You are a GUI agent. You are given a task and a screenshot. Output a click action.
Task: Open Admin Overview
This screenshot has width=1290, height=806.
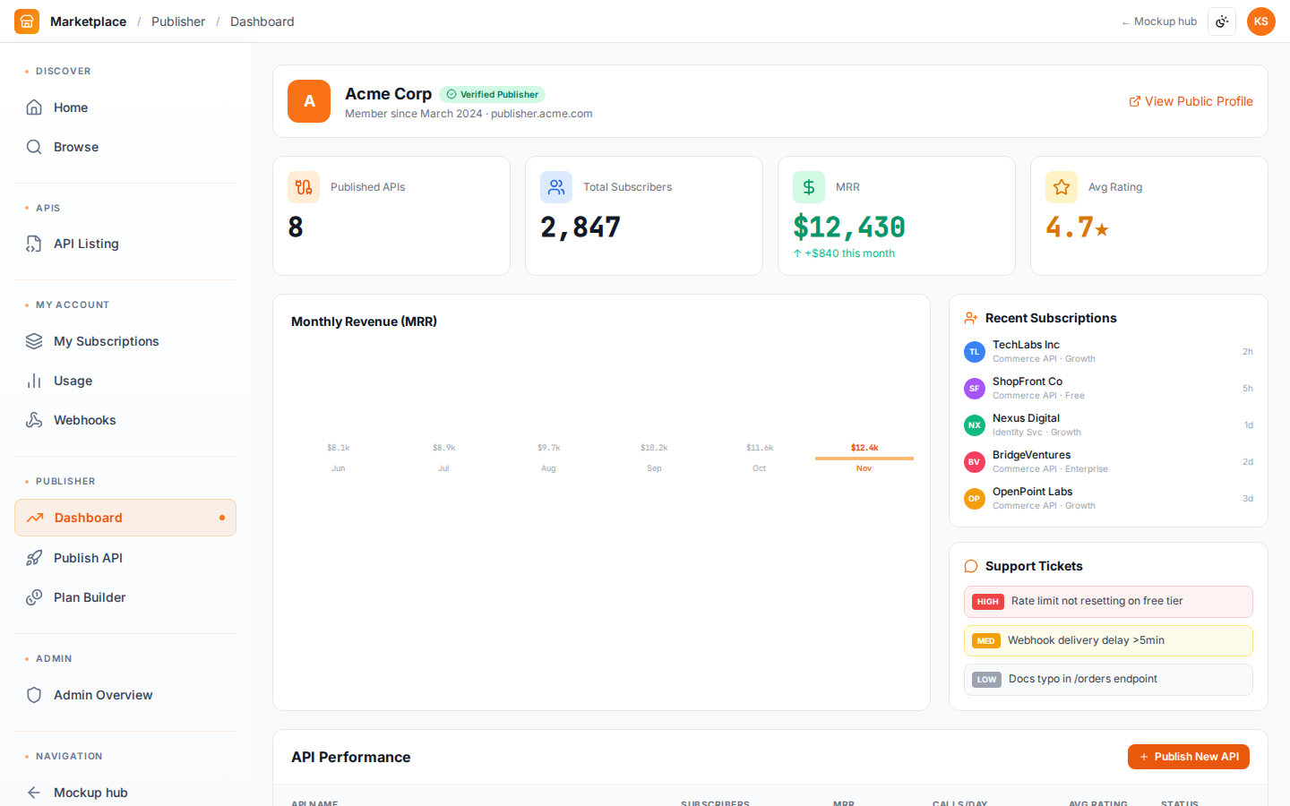pyautogui.click(x=125, y=695)
